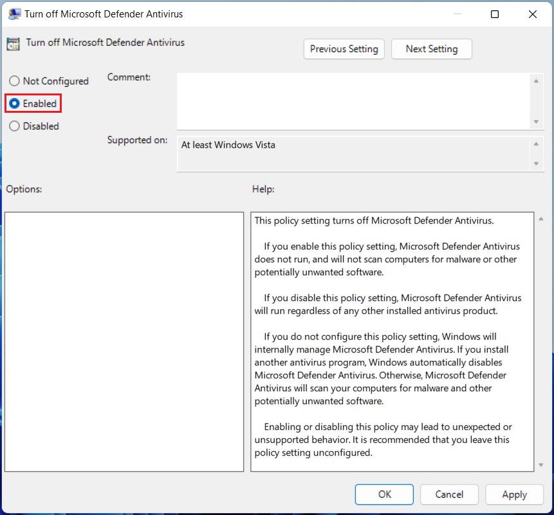Click Supported on down scroll arrow
554x515 pixels.
point(537,164)
